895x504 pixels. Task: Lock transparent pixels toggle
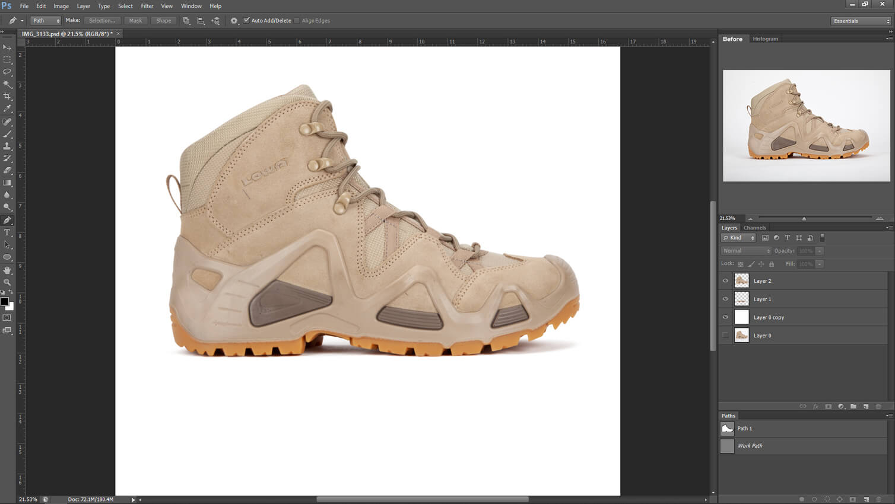pyautogui.click(x=740, y=264)
